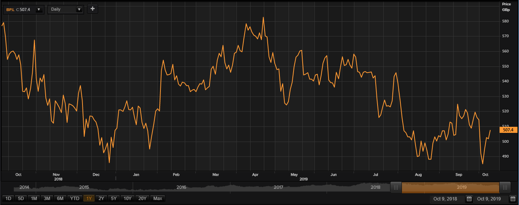Viewport: 519px width, 205px height.
Task: Select the 5D time range
Action: [21, 198]
